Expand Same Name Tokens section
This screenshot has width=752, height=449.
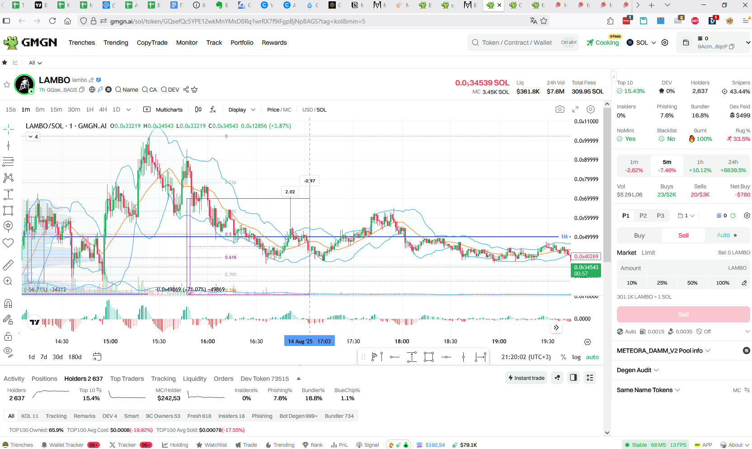tap(649, 390)
